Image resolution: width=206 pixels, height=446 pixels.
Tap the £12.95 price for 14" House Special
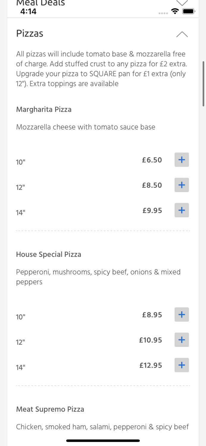pos(151,365)
